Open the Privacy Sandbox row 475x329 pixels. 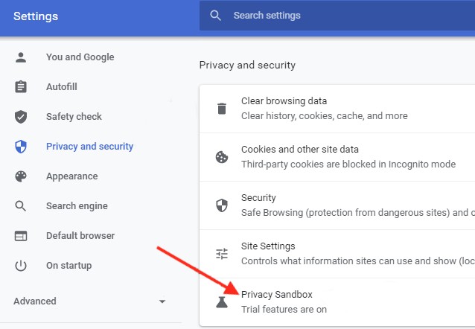tap(337, 302)
